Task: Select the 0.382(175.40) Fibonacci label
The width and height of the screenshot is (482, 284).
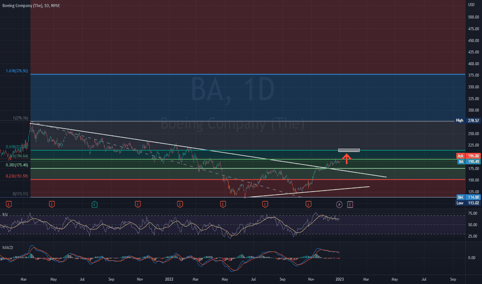Action: (x=17, y=165)
